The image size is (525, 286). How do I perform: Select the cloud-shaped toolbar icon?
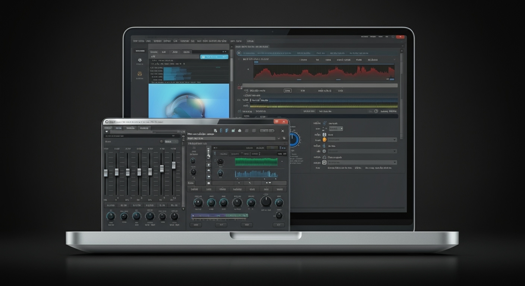[240, 131]
